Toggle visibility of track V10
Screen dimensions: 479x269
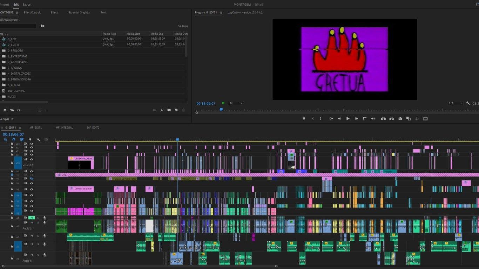pos(32,159)
